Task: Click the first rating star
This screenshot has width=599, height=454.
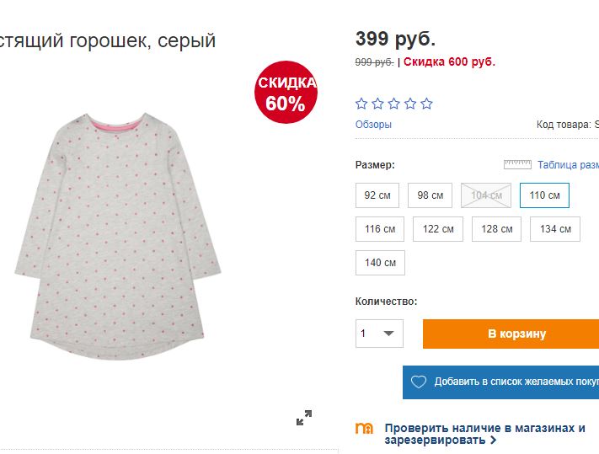Action: (362, 104)
